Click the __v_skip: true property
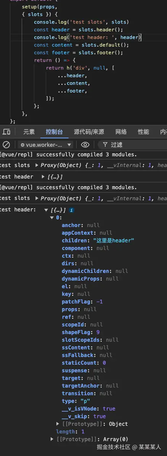Viewport: 167px width, 456px height. 84,416
